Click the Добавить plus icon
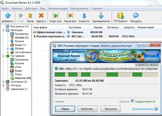The width and height of the screenshot is (162, 116). point(8,16)
